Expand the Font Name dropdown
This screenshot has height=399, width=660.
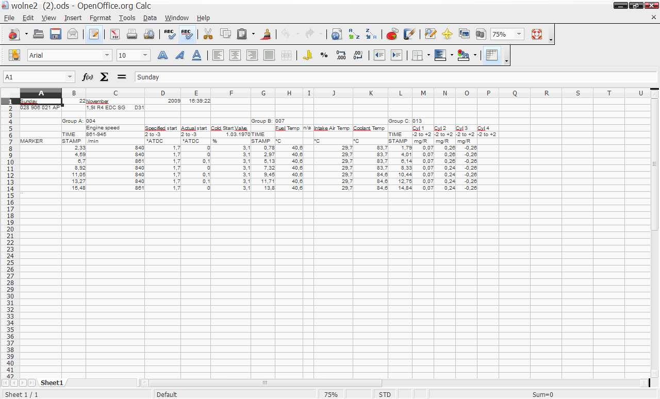coord(107,55)
